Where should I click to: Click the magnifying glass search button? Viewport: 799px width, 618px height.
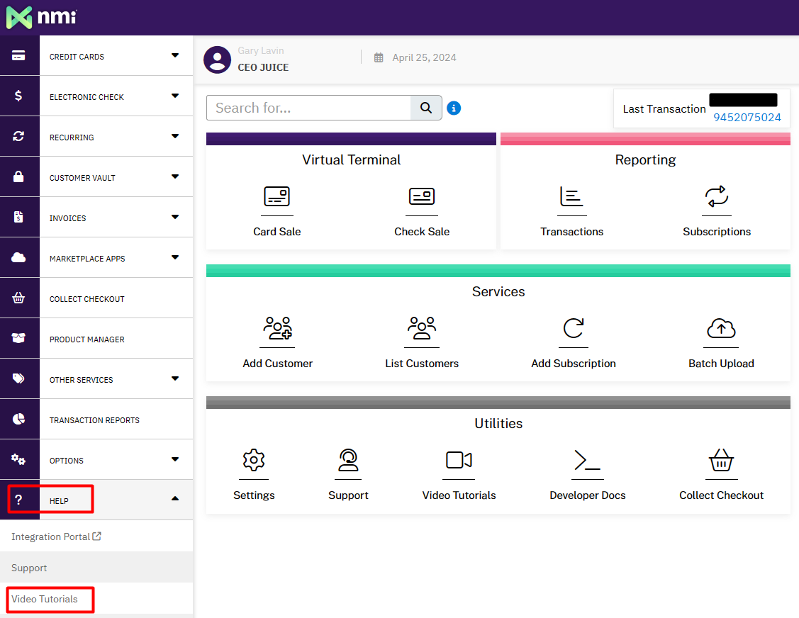pos(426,108)
